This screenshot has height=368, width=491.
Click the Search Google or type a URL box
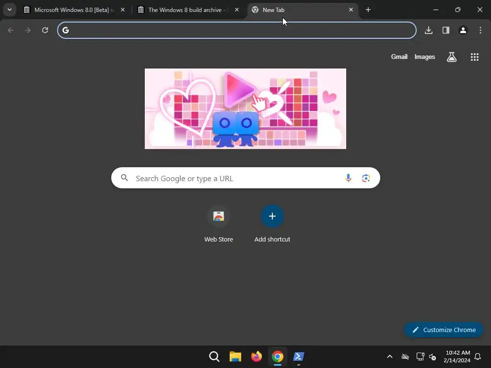pyautogui.click(x=245, y=178)
